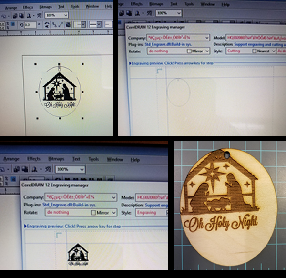The width and height of the screenshot is (286, 278).
Task: Toggle the blue lock ratio icon in the top-left photo
Action: [x=13, y=24]
